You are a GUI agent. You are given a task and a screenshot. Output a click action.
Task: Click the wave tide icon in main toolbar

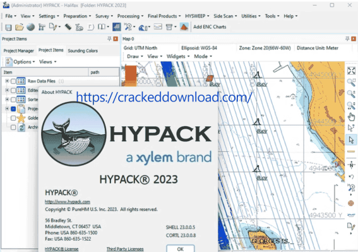pos(143,27)
